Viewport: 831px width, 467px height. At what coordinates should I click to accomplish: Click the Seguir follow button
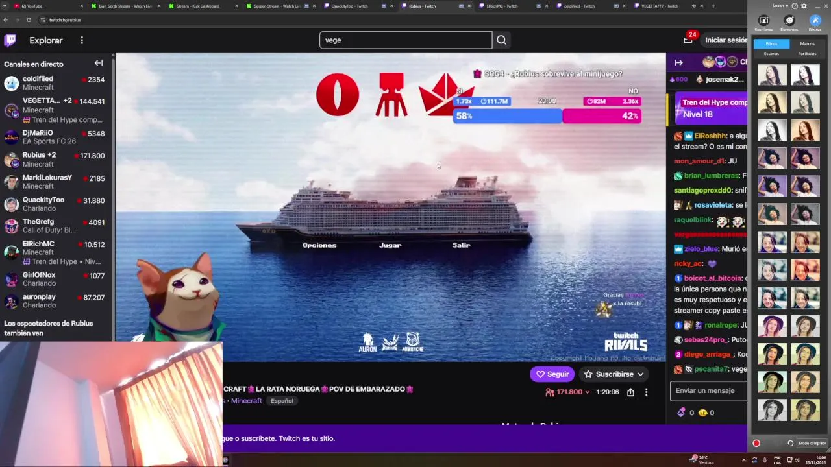pos(552,374)
